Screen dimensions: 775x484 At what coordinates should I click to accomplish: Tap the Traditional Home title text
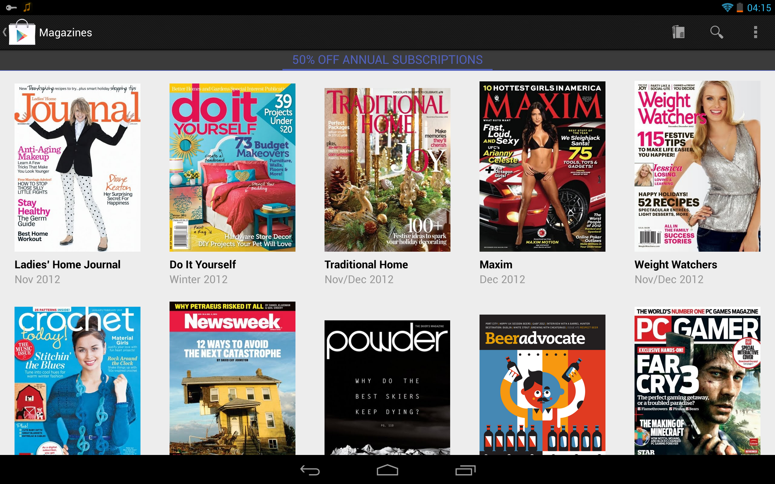tap(366, 265)
